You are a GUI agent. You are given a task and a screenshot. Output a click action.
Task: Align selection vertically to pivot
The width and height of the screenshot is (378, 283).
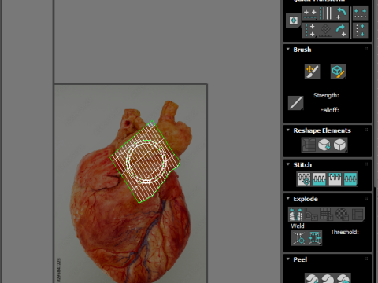pos(309,31)
